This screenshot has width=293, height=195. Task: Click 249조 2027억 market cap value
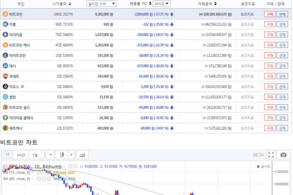(63, 14)
